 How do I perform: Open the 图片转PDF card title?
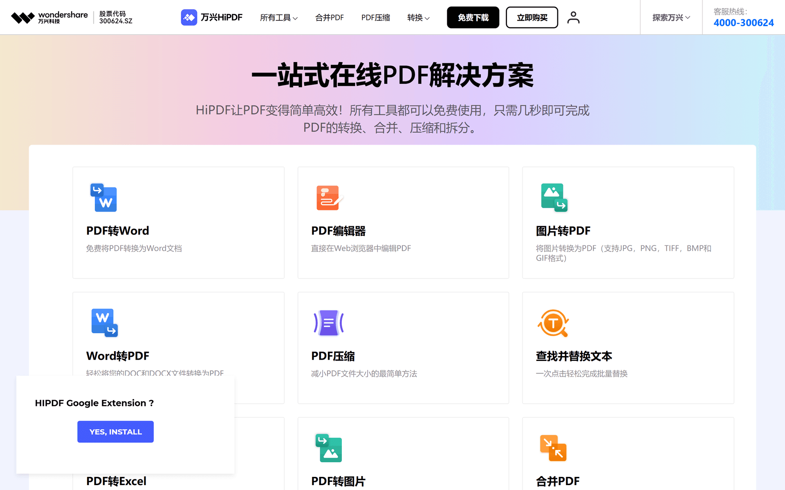click(x=563, y=231)
